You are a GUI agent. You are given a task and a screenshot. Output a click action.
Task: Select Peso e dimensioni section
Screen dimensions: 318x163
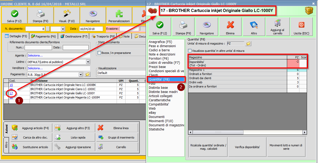pos(162,46)
